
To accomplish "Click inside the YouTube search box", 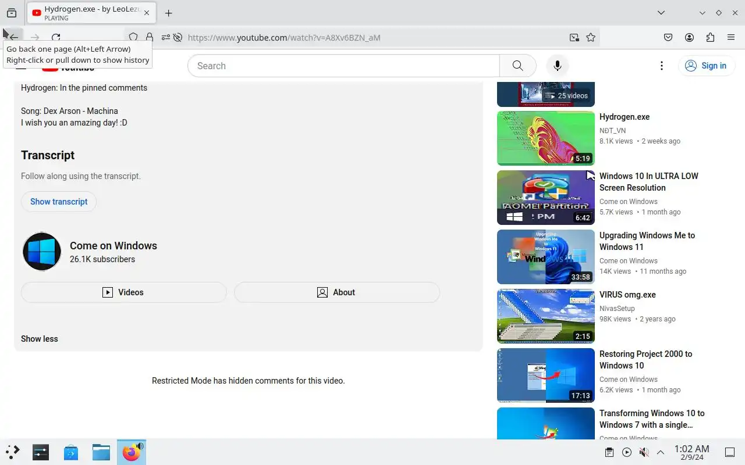I will tap(343, 66).
